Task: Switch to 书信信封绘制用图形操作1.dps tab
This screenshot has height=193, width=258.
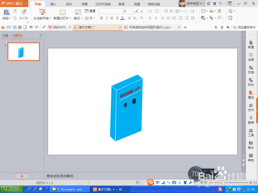Action: point(150,28)
